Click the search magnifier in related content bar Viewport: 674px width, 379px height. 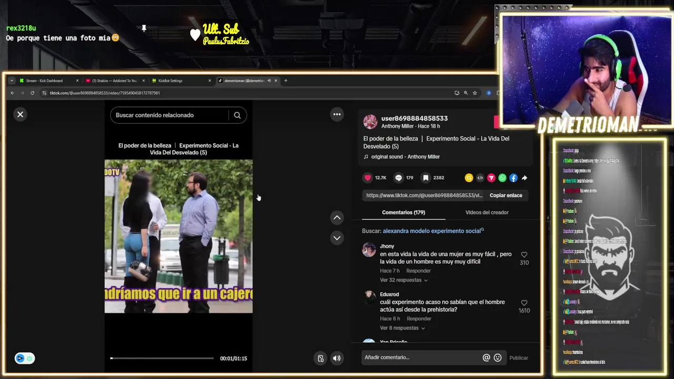coord(237,115)
